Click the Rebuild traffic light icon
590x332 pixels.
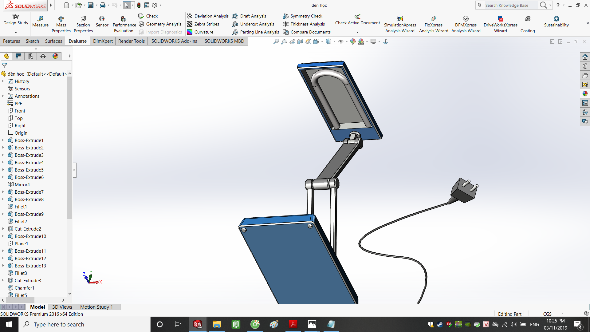pyautogui.click(x=139, y=5)
